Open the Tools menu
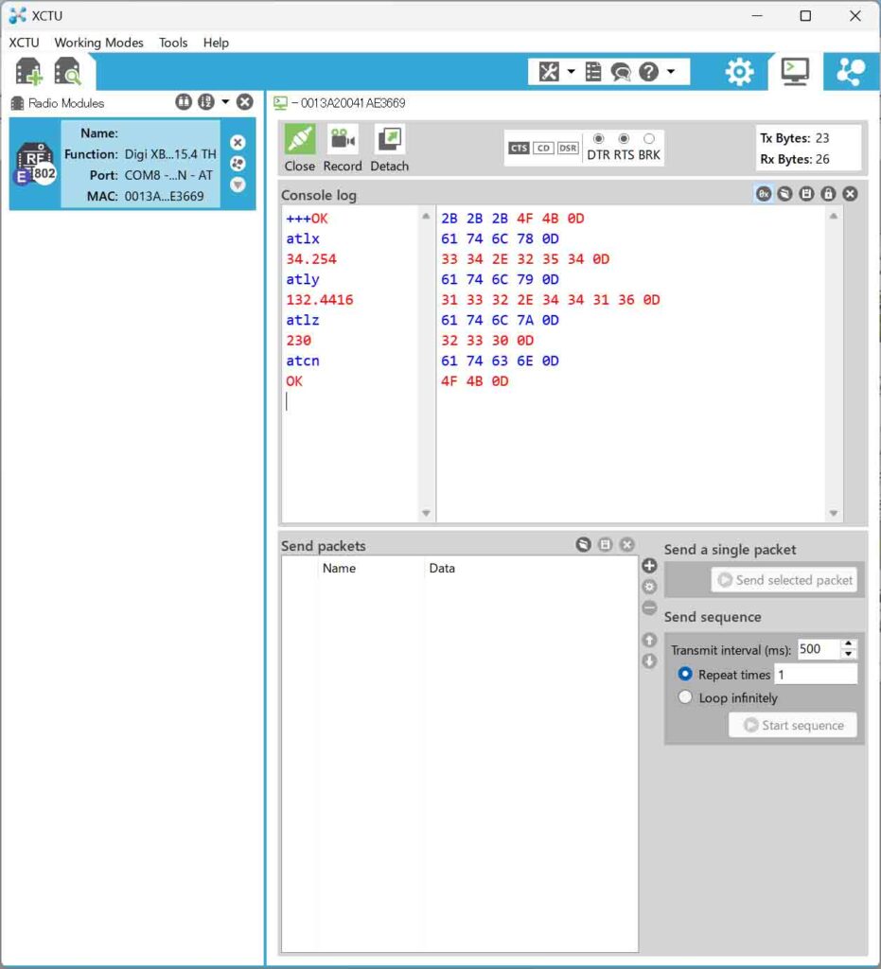The image size is (881, 969). click(x=173, y=43)
